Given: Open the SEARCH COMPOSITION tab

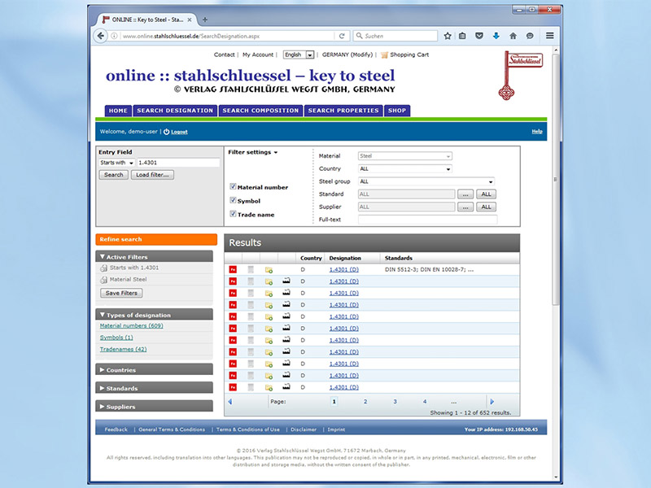Looking at the screenshot, I should click(x=260, y=111).
